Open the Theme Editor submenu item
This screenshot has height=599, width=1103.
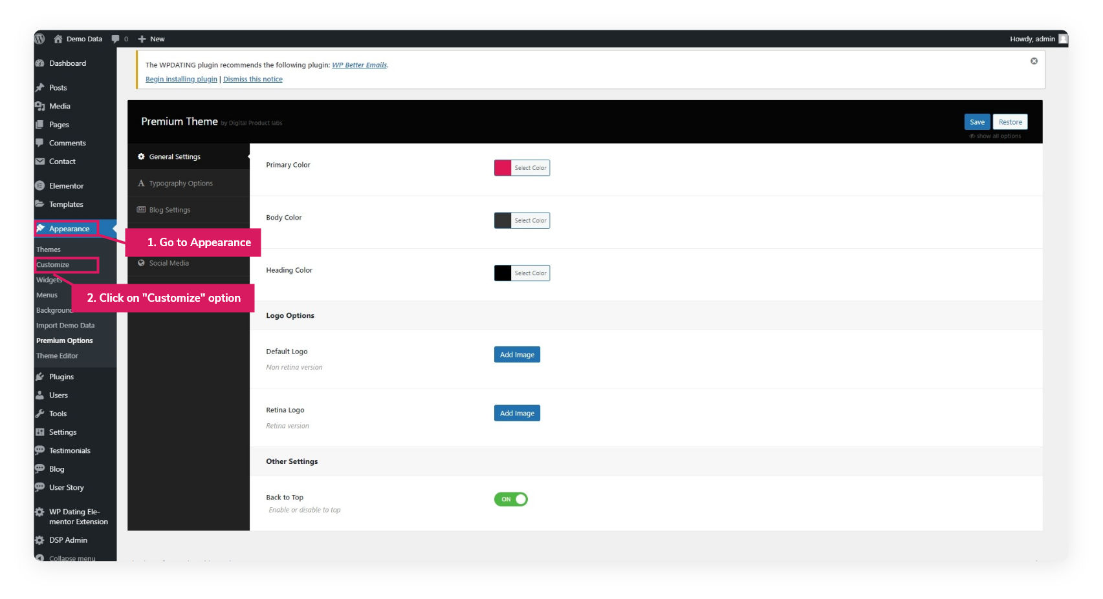(x=57, y=356)
